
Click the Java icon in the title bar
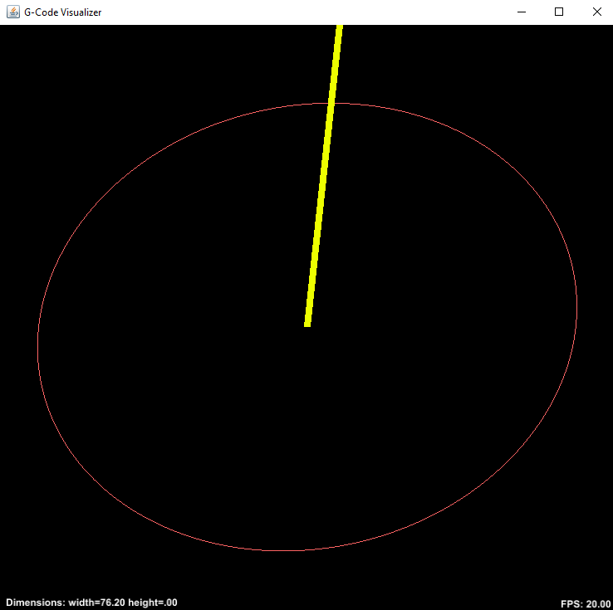coord(13,12)
